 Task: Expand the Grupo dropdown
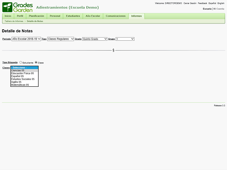pyautogui.click(x=125, y=39)
